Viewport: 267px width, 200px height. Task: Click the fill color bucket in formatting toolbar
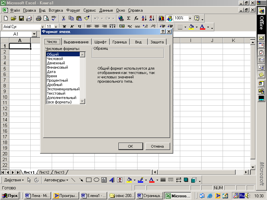point(191,27)
